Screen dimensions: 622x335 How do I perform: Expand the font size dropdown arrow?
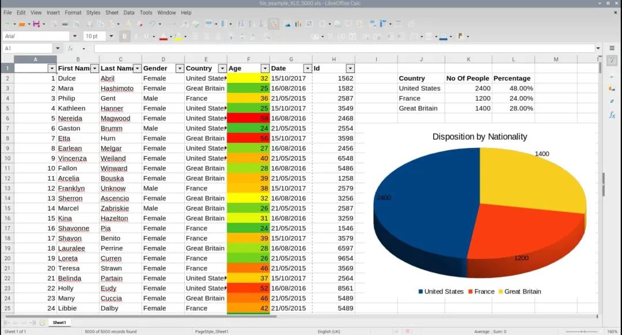click(112, 36)
